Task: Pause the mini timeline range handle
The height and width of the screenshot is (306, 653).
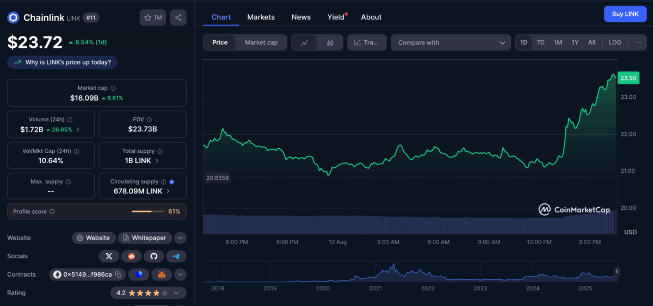Action: click(617, 271)
